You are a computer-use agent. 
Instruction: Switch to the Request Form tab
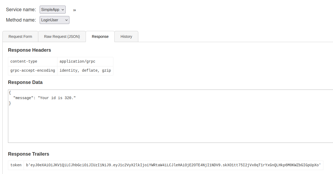[20, 37]
